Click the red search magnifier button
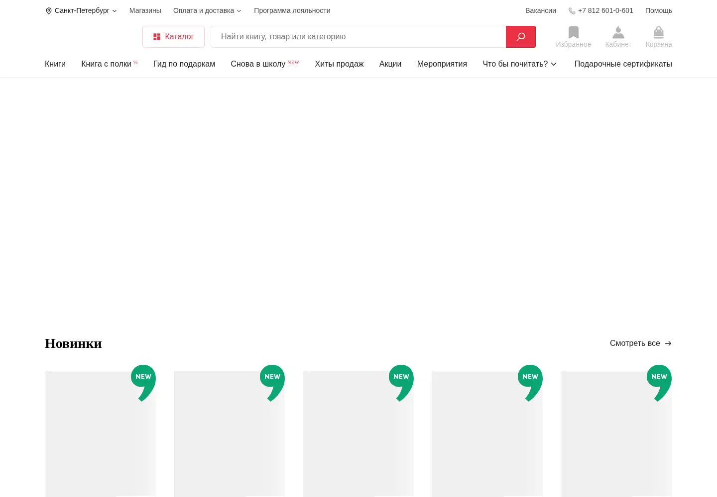This screenshot has width=717, height=497. [521, 37]
